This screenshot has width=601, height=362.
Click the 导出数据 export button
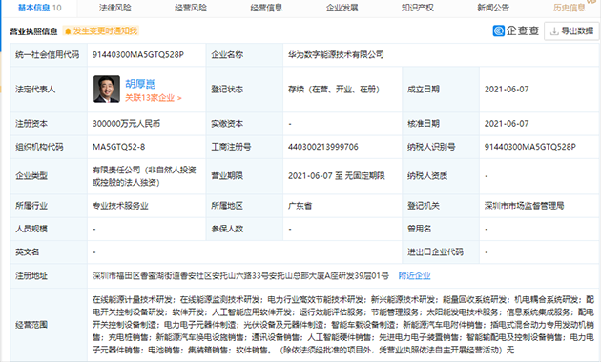point(571,31)
